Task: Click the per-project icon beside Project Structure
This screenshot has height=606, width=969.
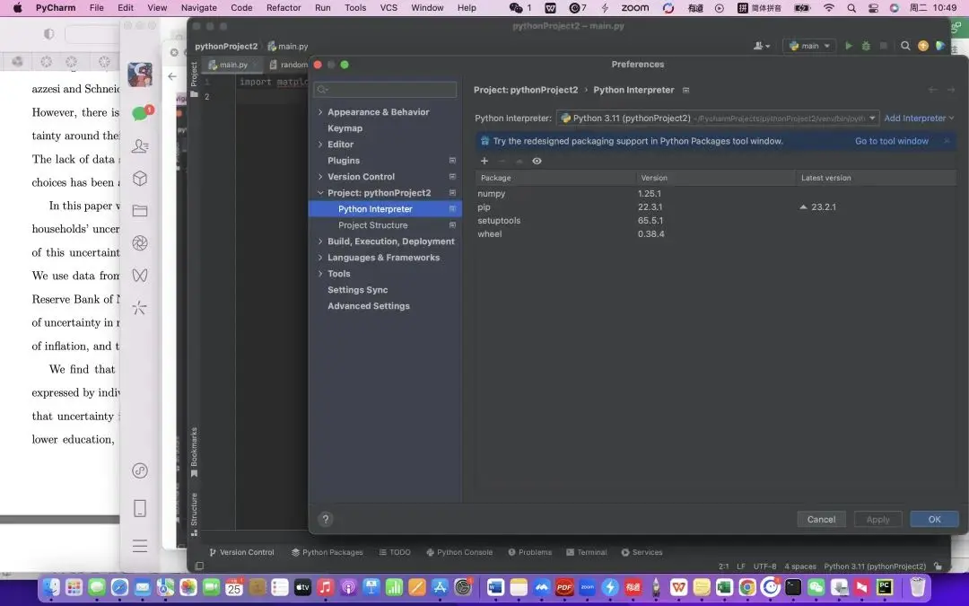Action: [452, 225]
